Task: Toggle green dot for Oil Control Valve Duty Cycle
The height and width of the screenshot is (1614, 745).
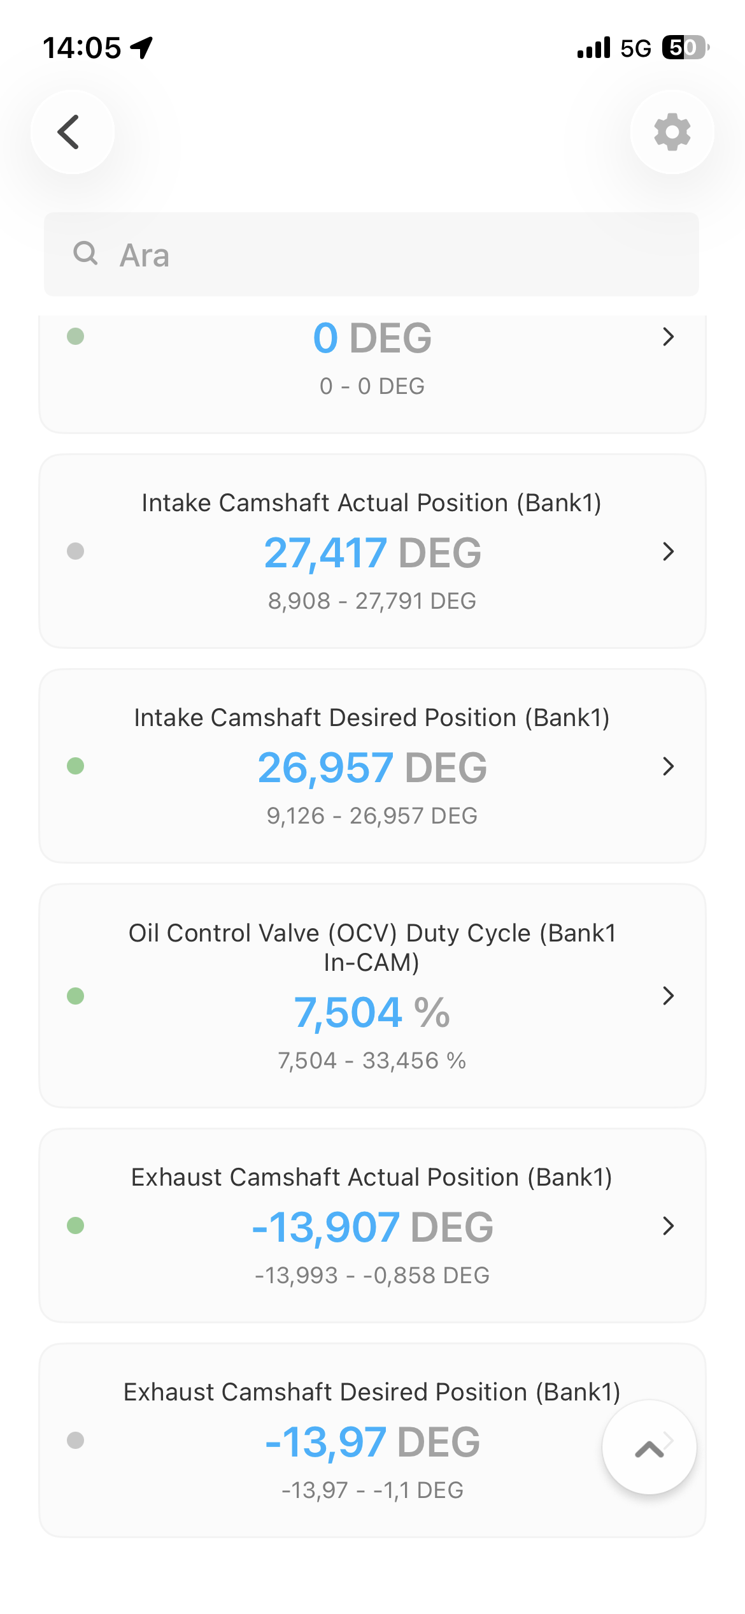Action: click(76, 996)
